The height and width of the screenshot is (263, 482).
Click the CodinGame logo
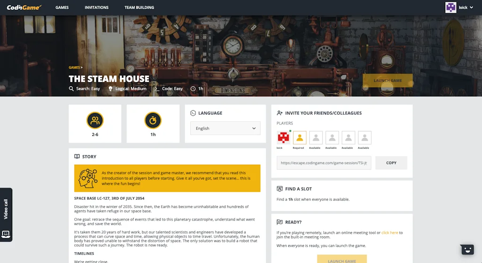pos(24,8)
